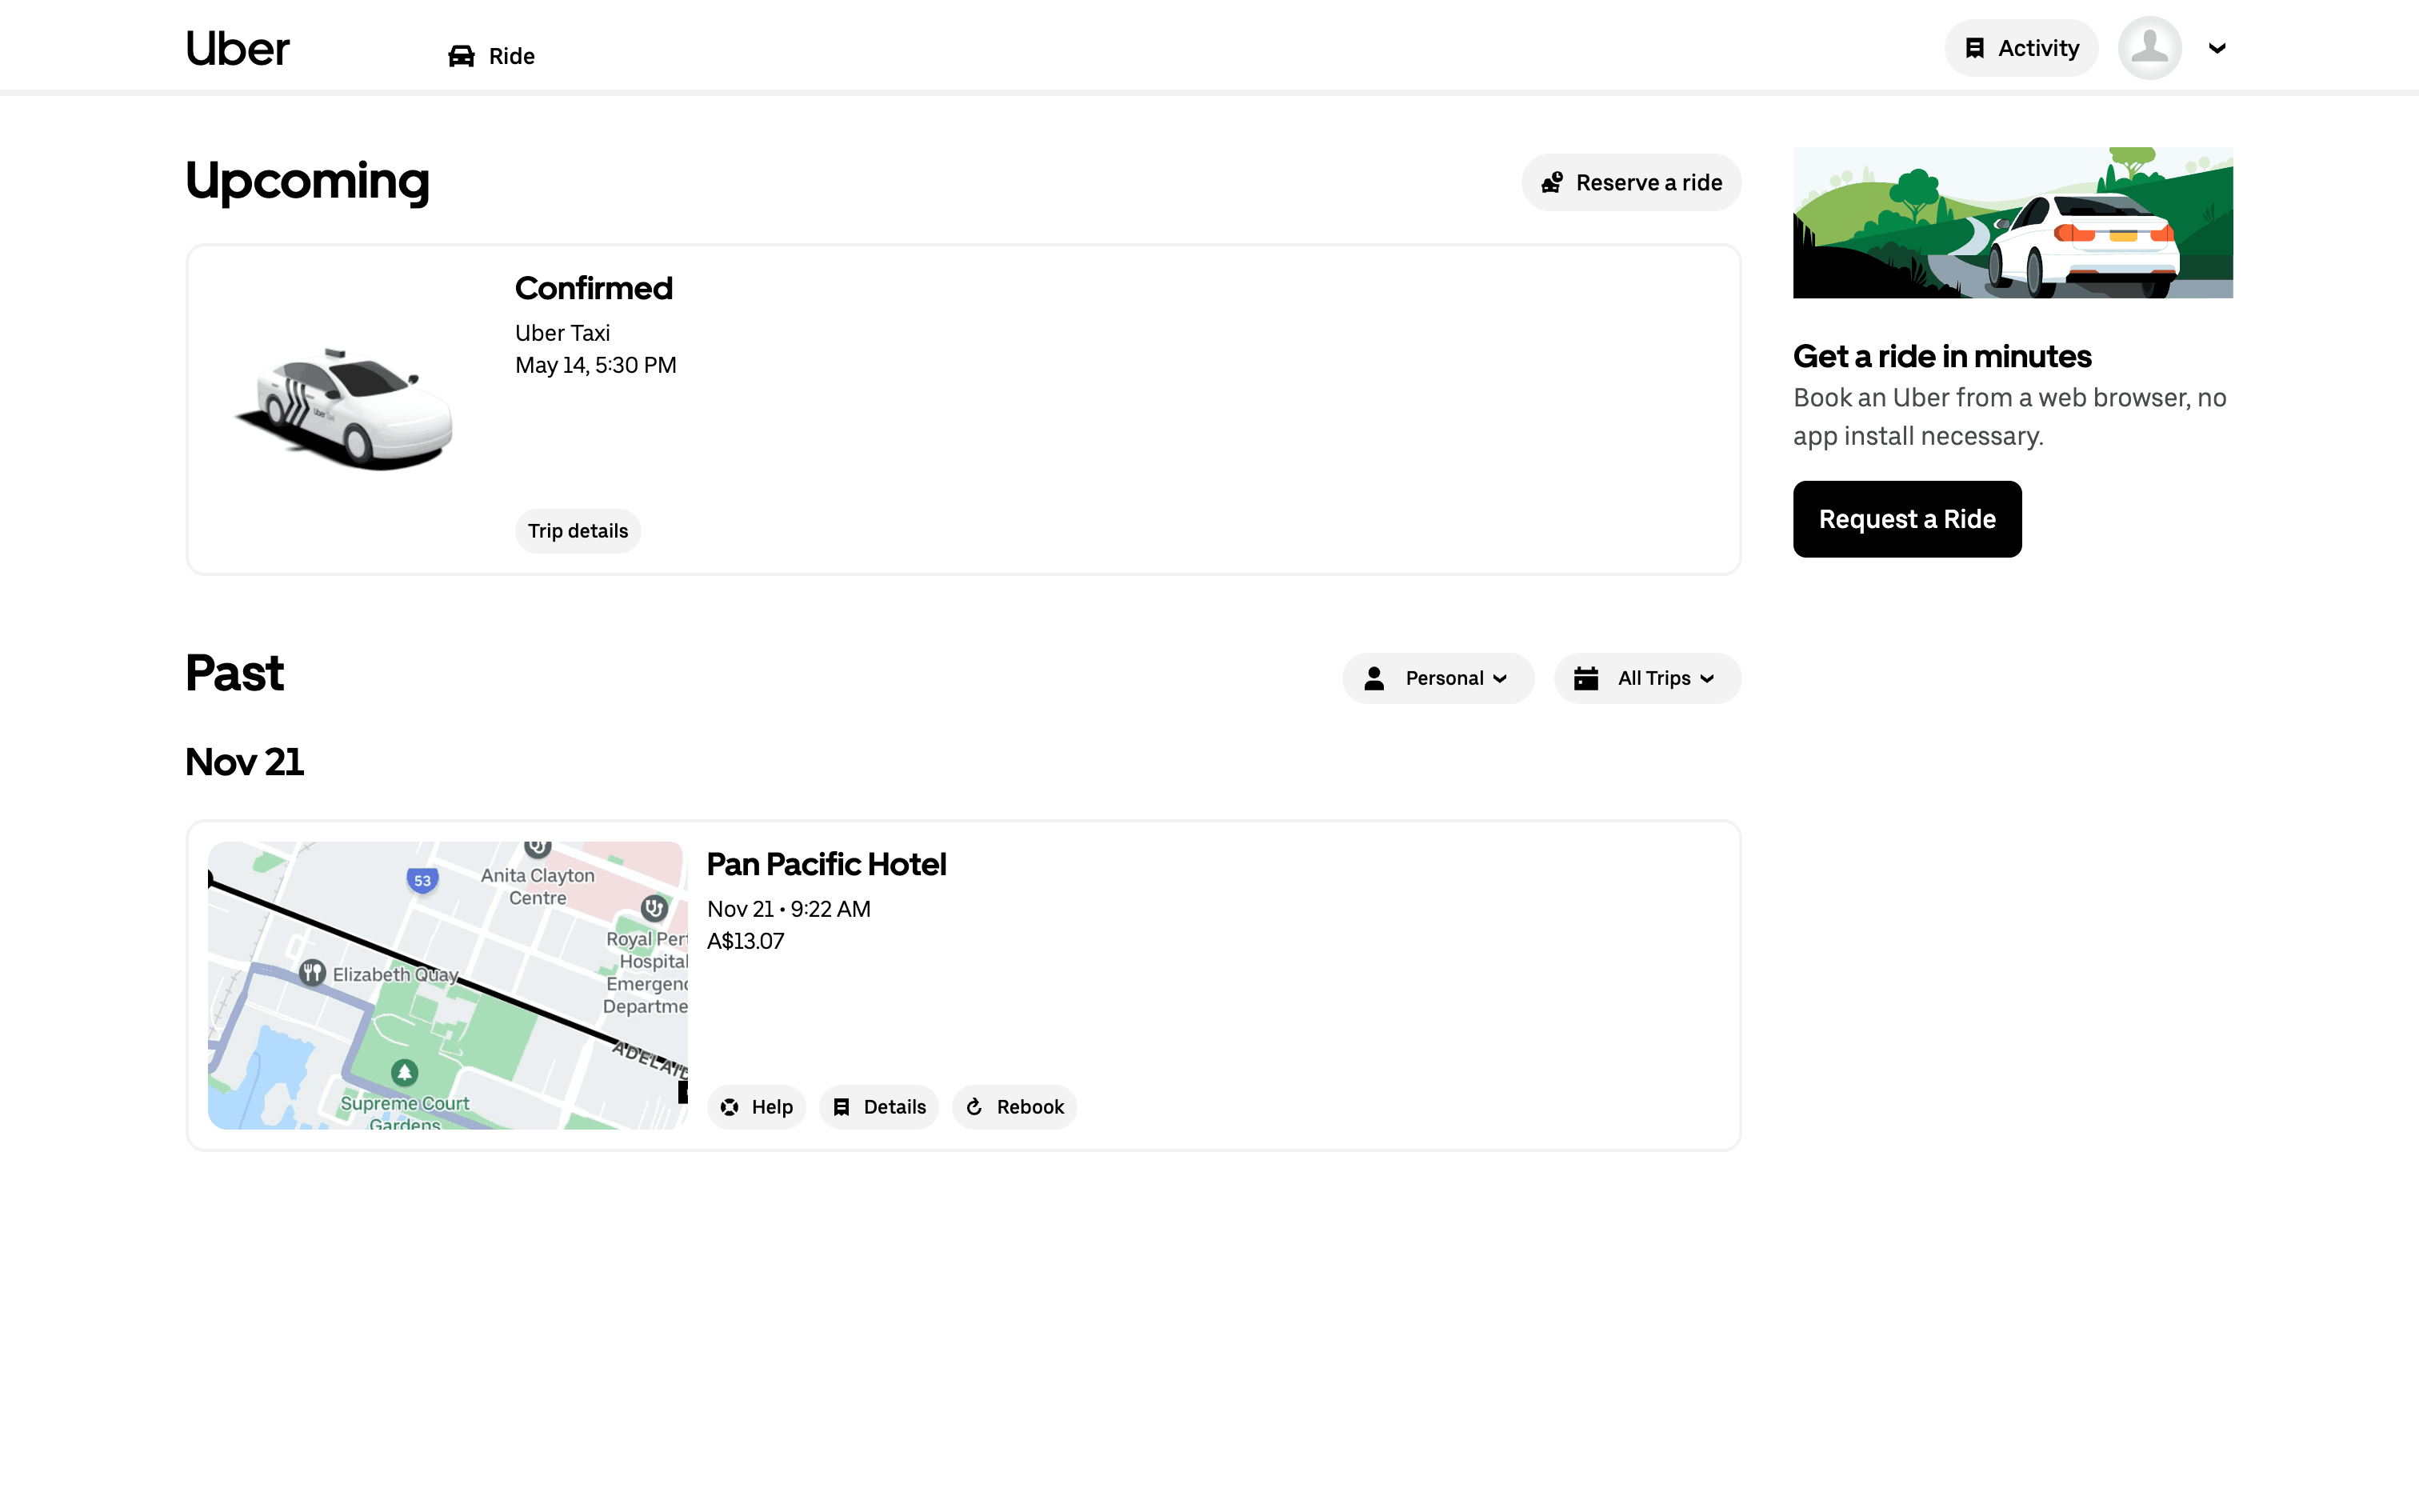The height and width of the screenshot is (1512, 2419).
Task: Click the Uber Taxi car image
Action: 345,409
